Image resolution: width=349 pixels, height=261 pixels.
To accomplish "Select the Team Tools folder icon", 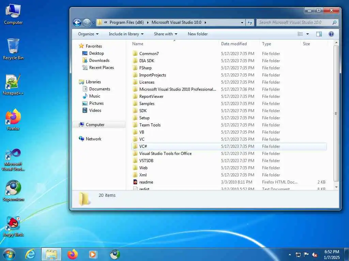I will (135, 125).
